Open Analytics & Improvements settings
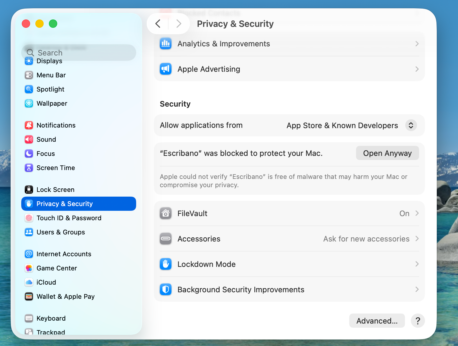The image size is (458, 346). [224, 43]
